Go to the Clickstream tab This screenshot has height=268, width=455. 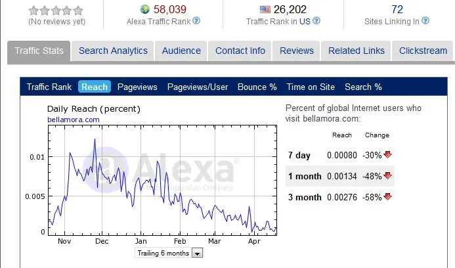pyautogui.click(x=423, y=51)
